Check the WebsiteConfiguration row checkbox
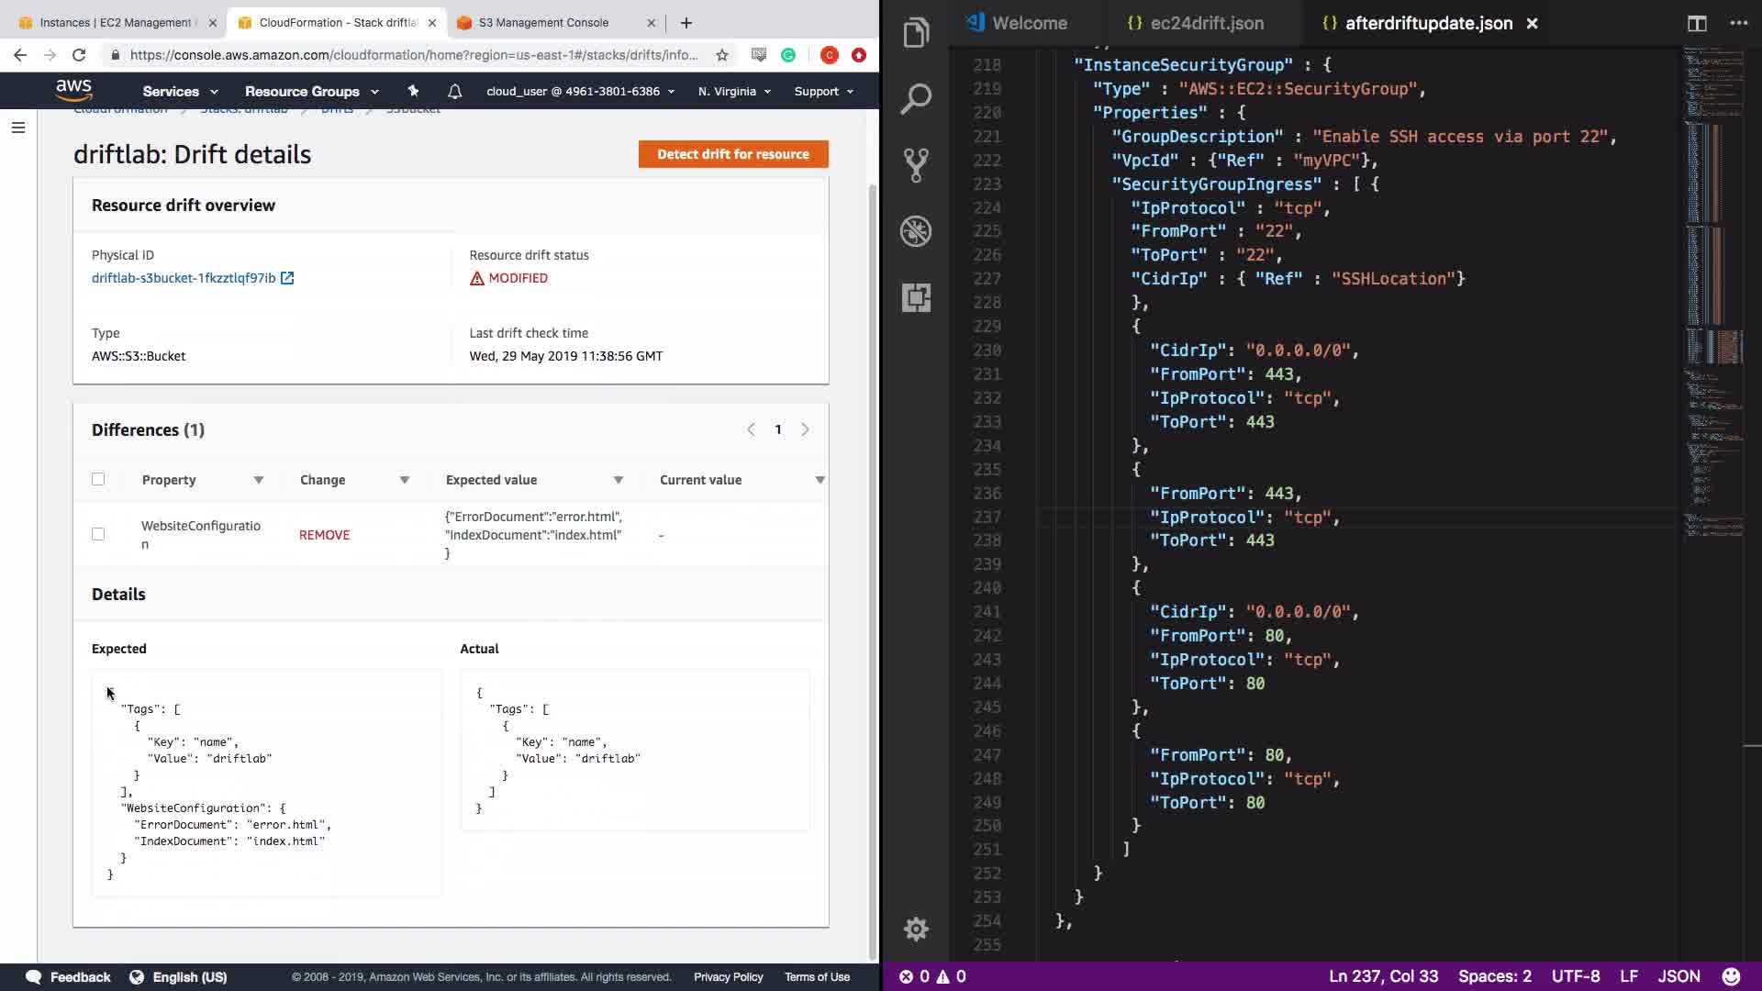This screenshot has width=1762, height=991. click(98, 534)
